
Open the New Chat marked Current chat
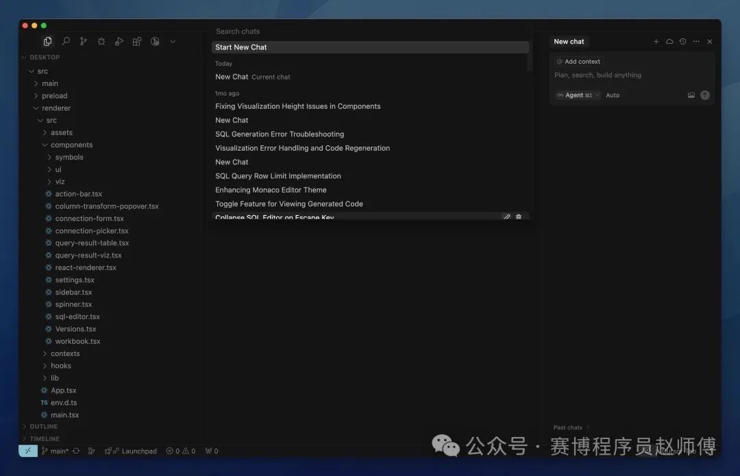point(371,77)
